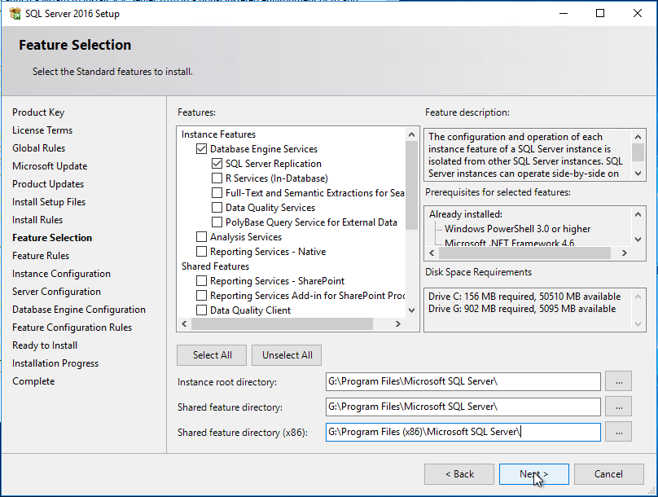Check Reporting Services - Native checkbox

tap(201, 252)
